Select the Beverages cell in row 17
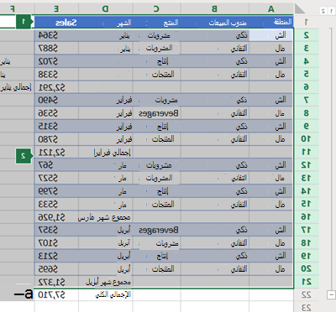This screenshot has height=312, width=336. pyautogui.click(x=156, y=230)
